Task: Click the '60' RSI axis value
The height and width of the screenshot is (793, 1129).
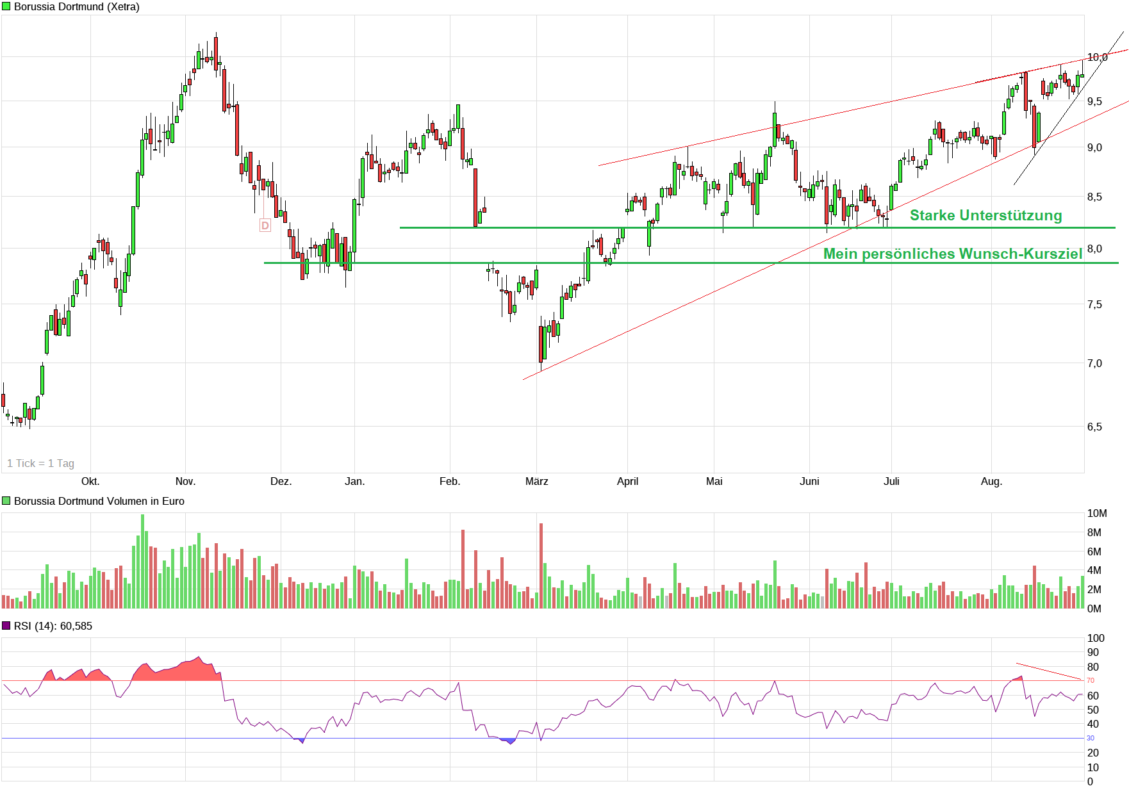Action: click(1093, 696)
